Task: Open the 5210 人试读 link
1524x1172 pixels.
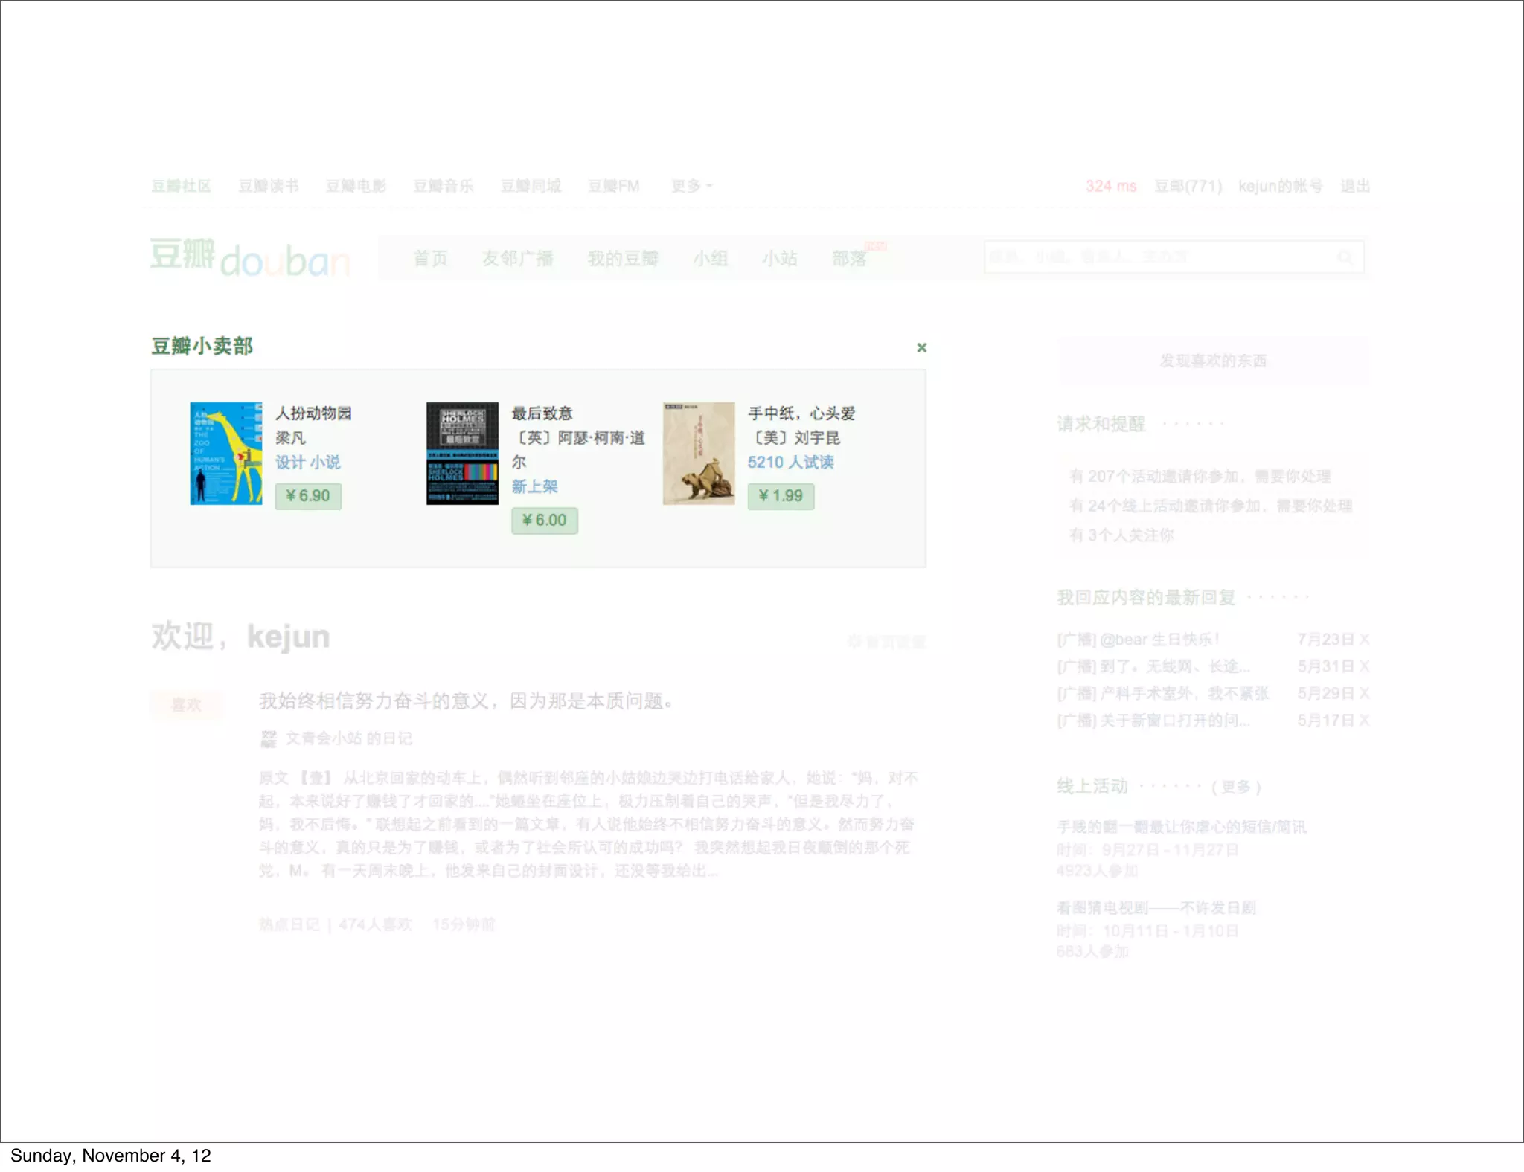Action: (x=790, y=463)
